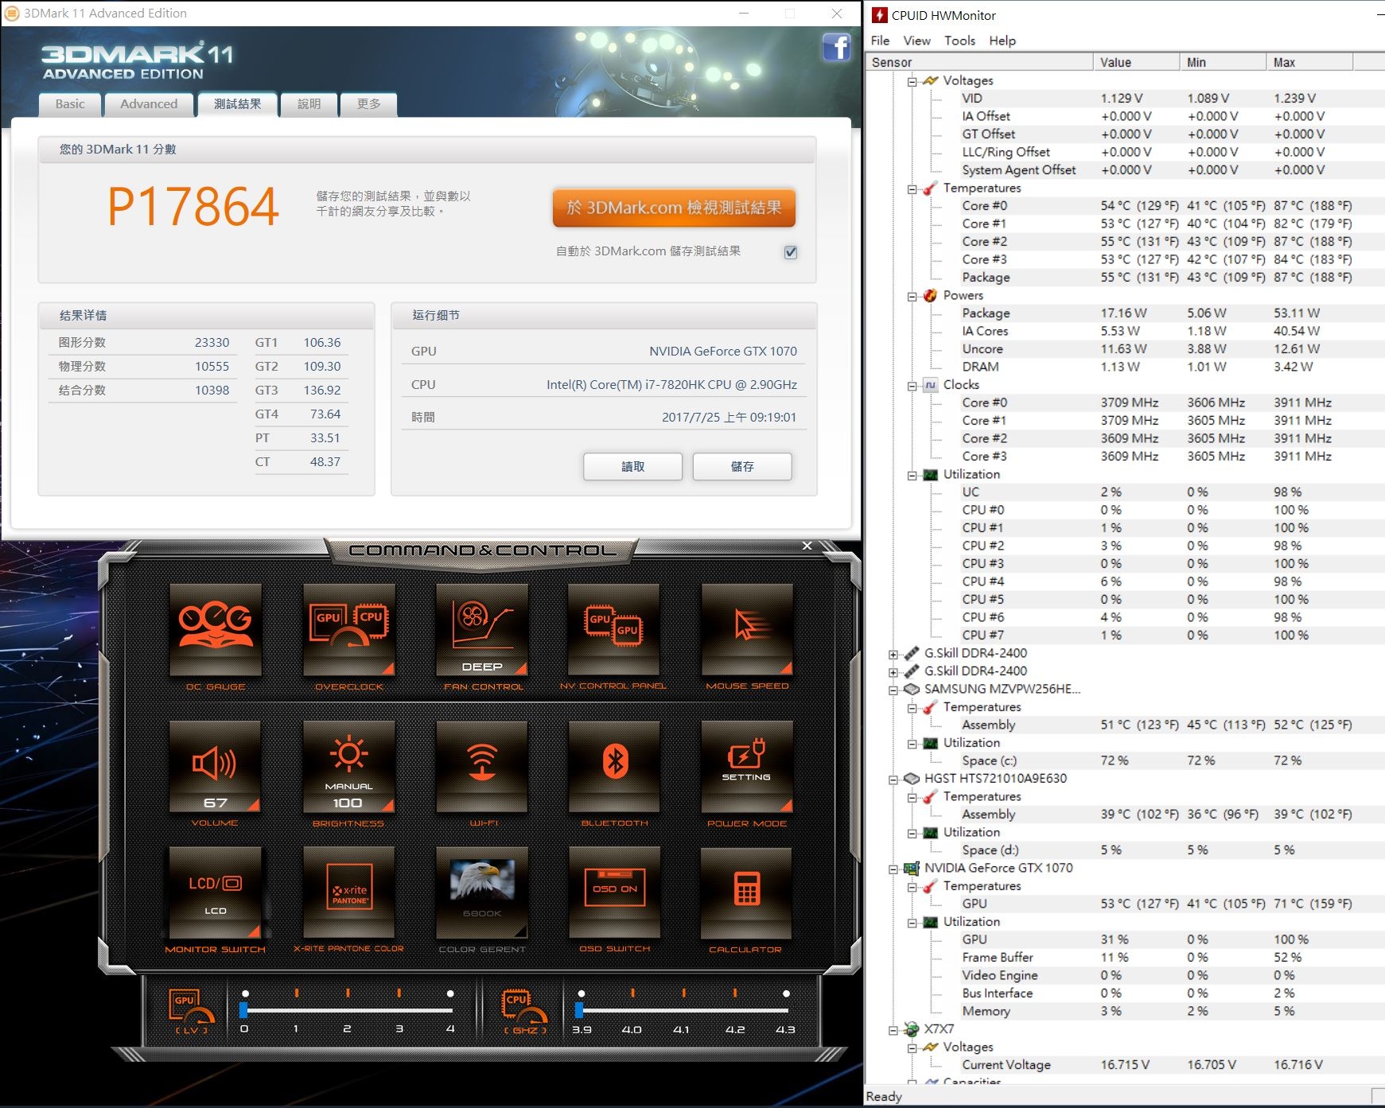Click the Sensor column header
Viewport: 1385px width, 1108px height.
tap(979, 62)
